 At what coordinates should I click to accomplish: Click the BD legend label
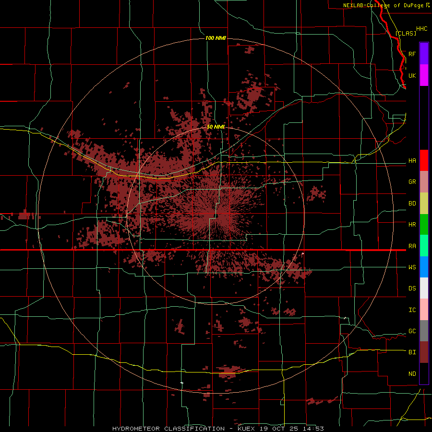point(412,204)
